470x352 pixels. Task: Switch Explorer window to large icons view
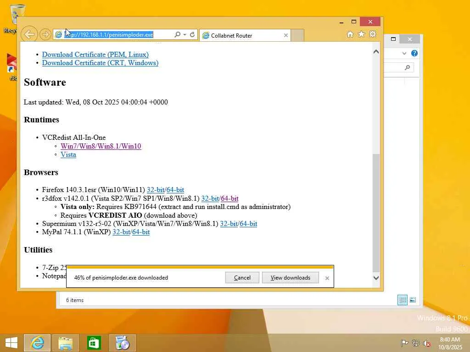[x=413, y=300]
